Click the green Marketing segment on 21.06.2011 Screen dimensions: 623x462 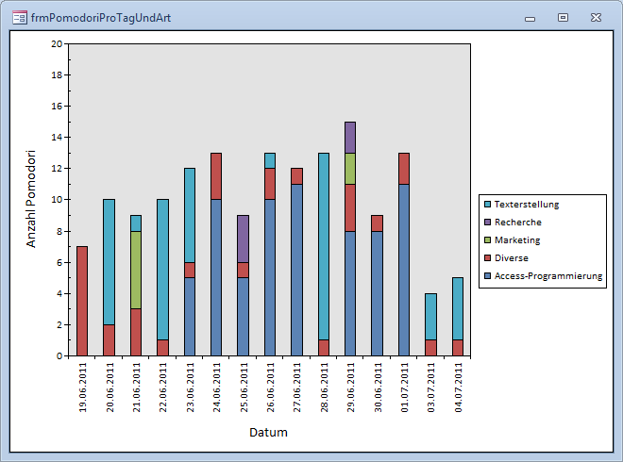pos(136,270)
